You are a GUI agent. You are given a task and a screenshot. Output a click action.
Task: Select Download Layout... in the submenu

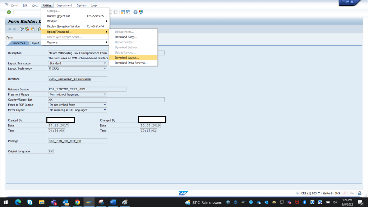[x=133, y=57]
